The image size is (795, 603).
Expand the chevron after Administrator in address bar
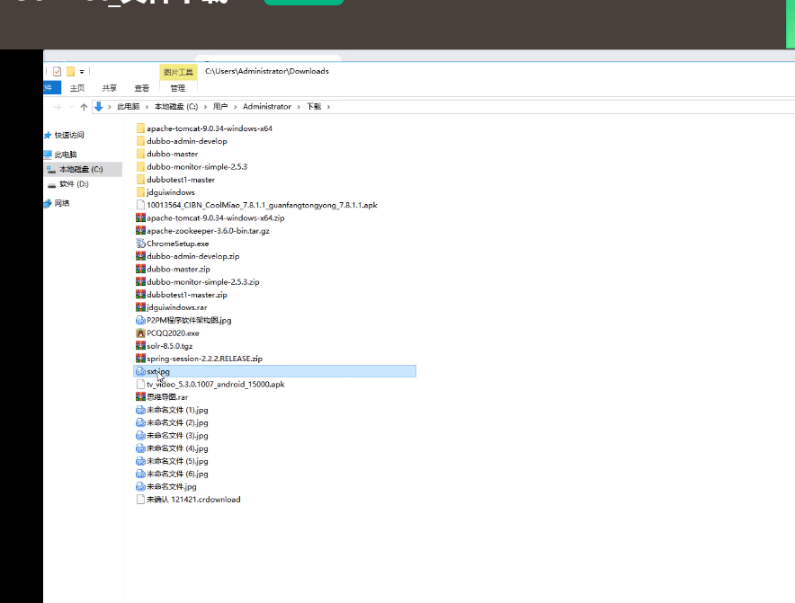(x=299, y=107)
